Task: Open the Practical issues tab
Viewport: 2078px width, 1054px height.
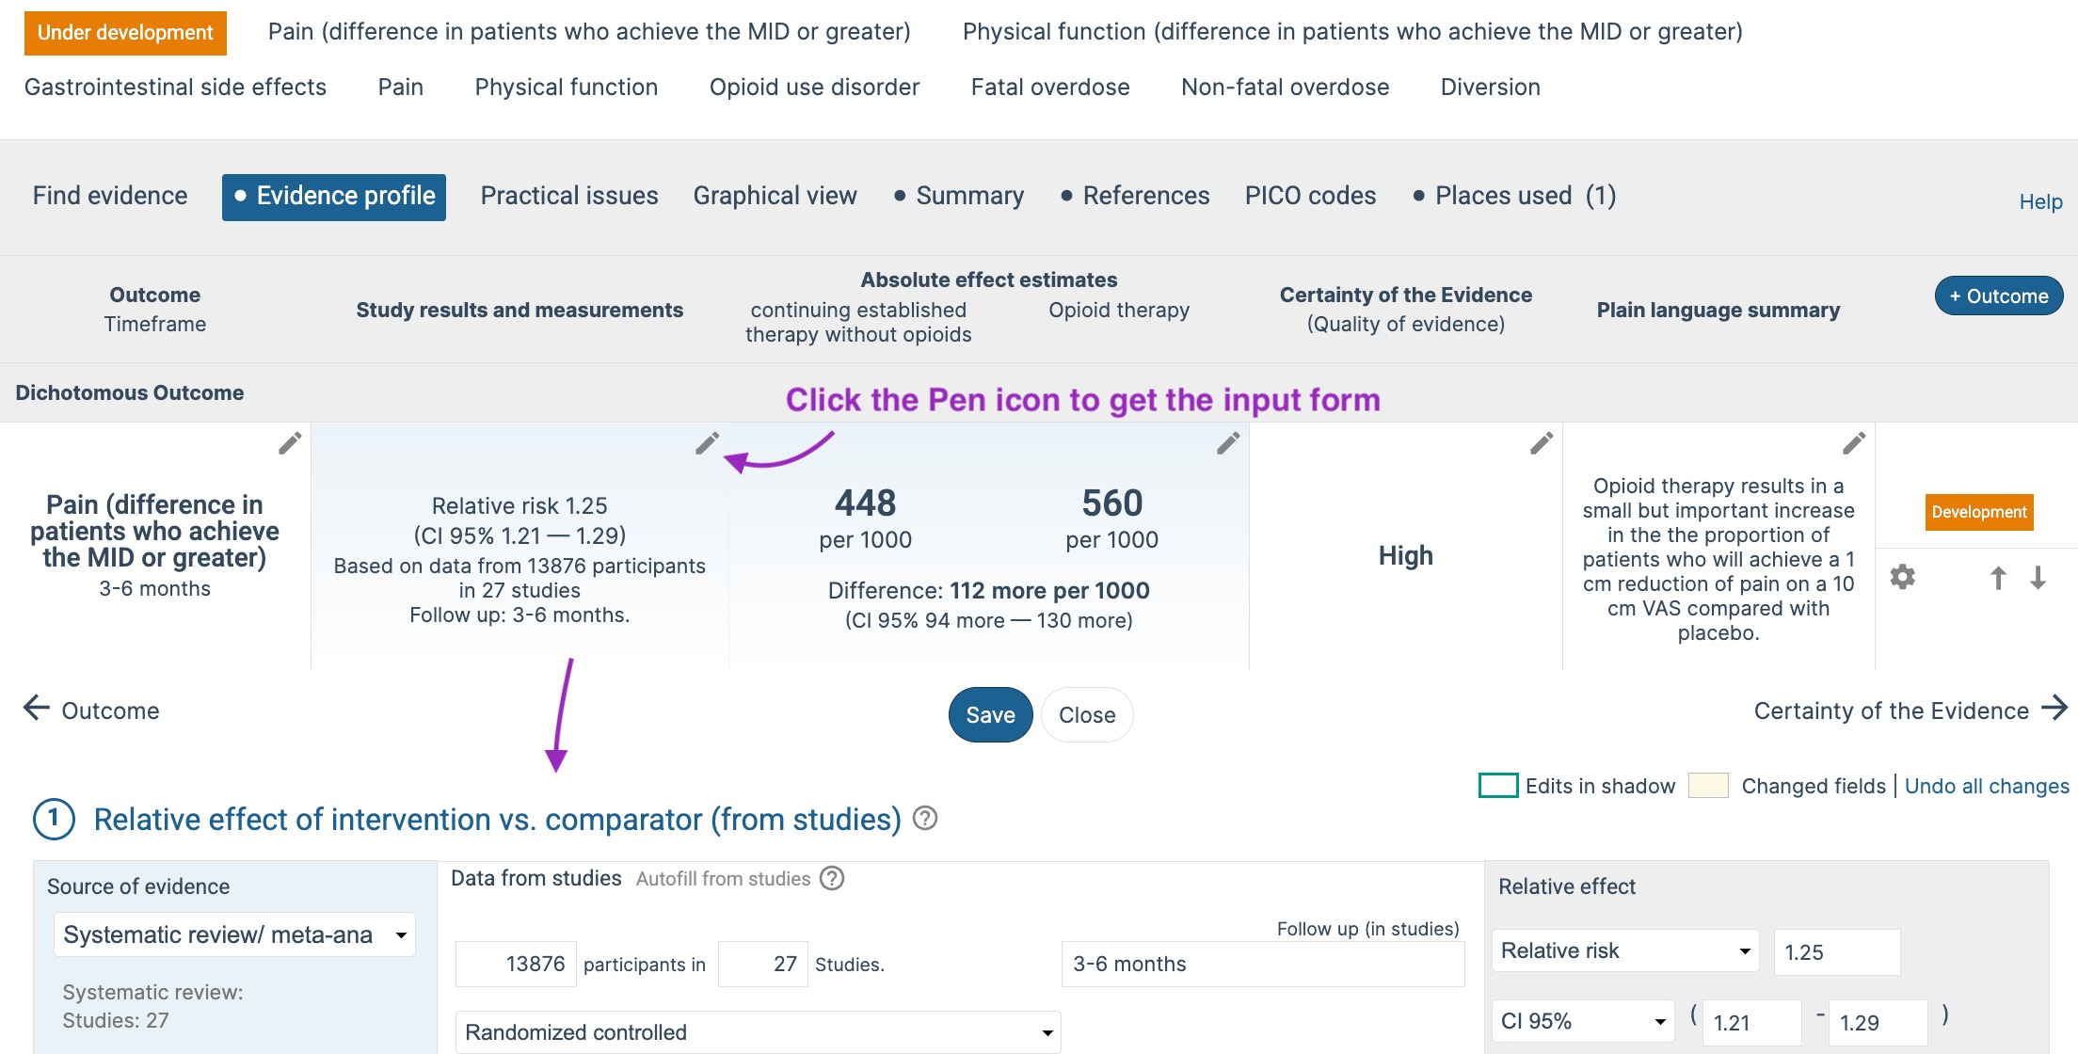Action: [569, 196]
